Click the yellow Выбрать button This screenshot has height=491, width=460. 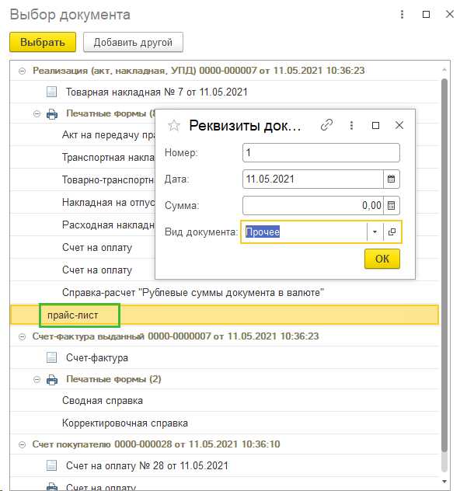(43, 42)
